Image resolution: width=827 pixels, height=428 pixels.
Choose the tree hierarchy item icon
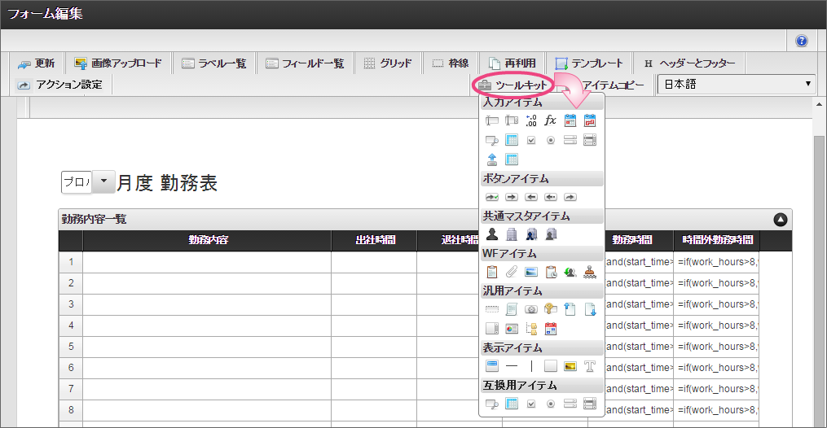(531, 329)
